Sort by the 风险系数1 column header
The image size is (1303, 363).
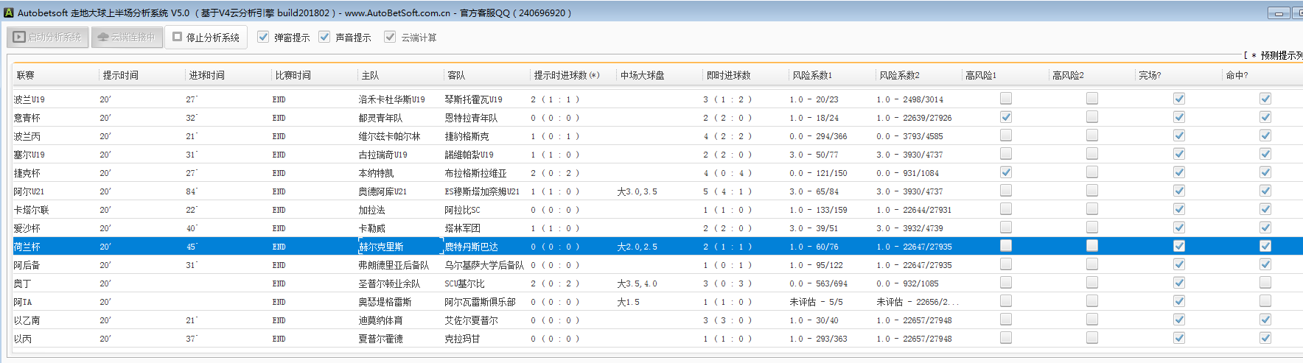812,75
